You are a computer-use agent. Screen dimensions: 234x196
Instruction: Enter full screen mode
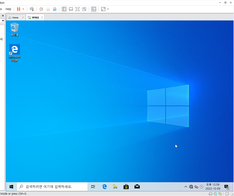[77, 9]
